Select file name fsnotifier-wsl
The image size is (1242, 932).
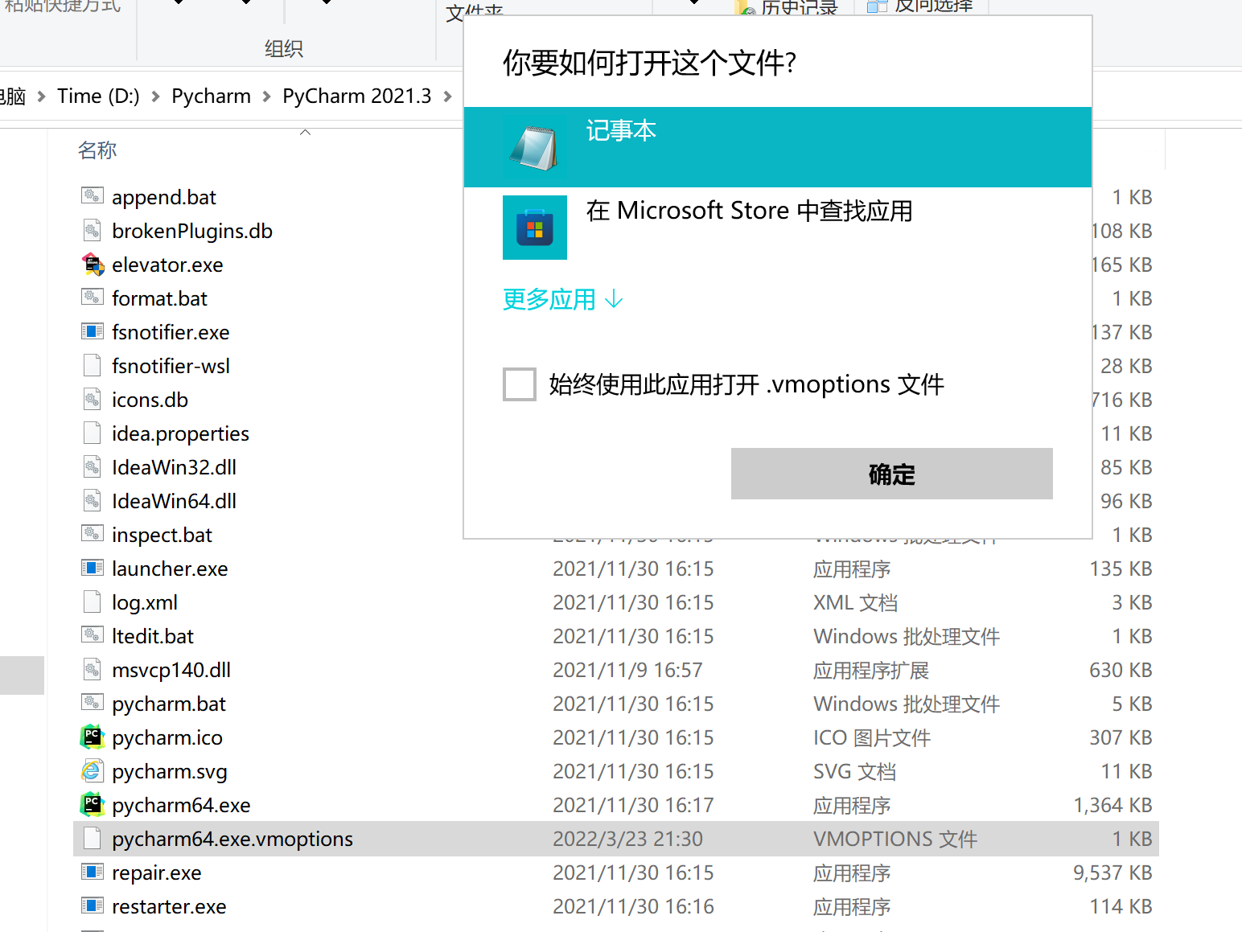tap(171, 366)
